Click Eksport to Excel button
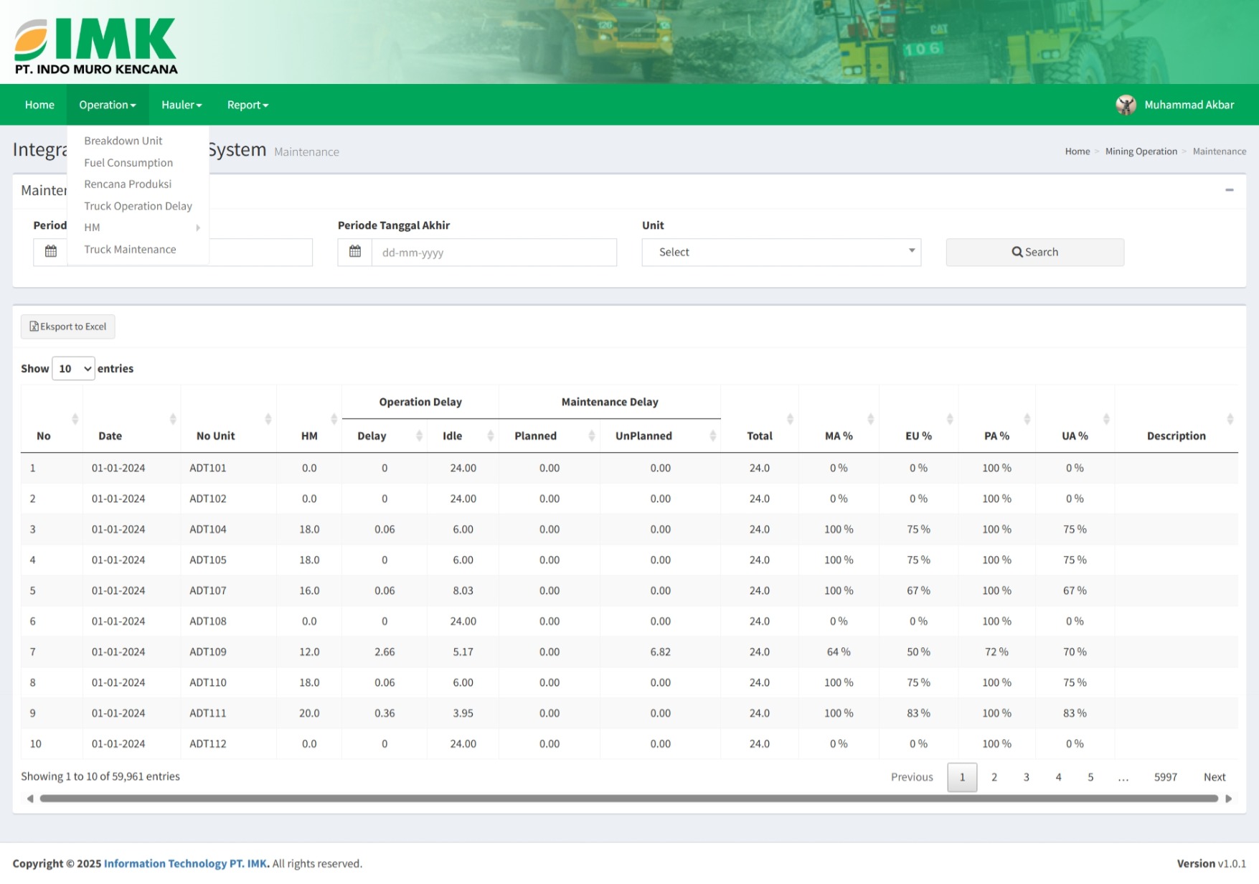The height and width of the screenshot is (884, 1259). pyautogui.click(x=67, y=326)
